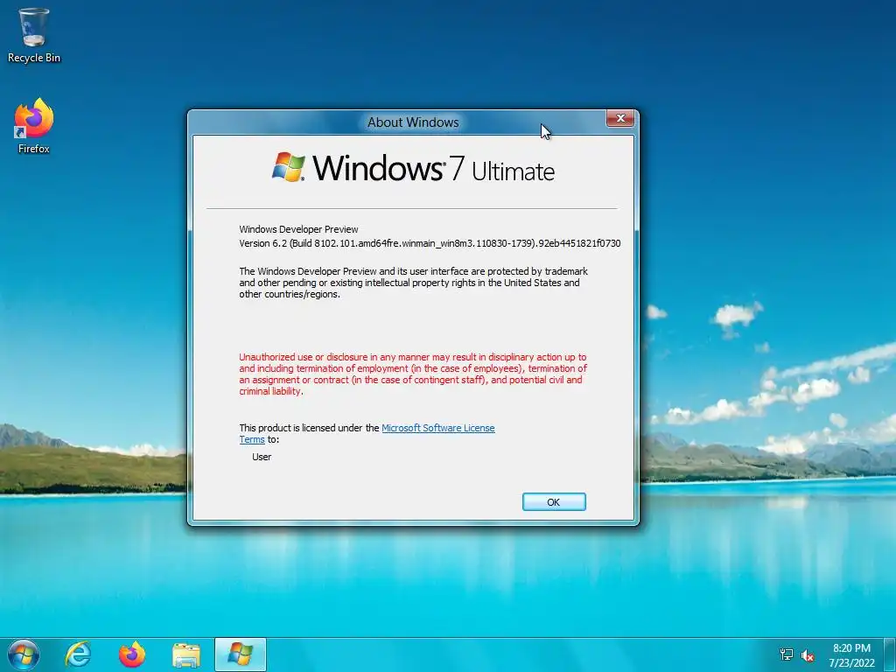Click the Show desktop button at taskbar edge

point(891,654)
